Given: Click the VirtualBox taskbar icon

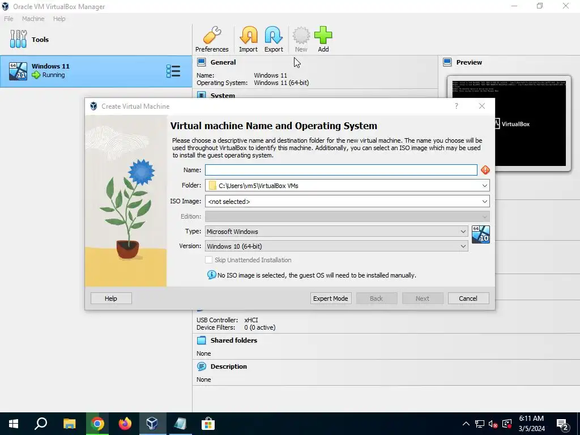Looking at the screenshot, I should click(x=152, y=424).
